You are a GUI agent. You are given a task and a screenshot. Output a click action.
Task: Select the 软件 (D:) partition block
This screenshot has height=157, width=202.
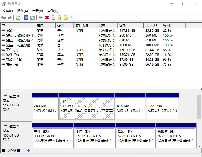tap(53, 136)
